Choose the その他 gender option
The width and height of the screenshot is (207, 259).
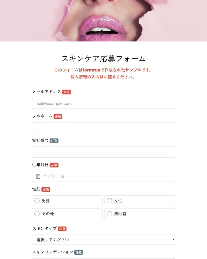[67, 213]
